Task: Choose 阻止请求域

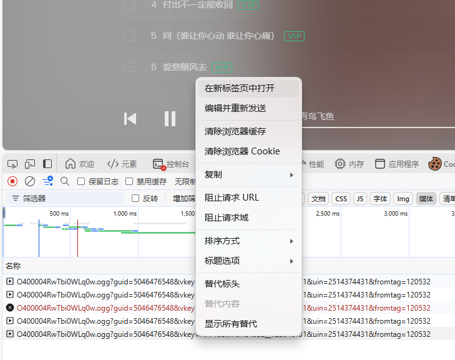Action: 248,217
